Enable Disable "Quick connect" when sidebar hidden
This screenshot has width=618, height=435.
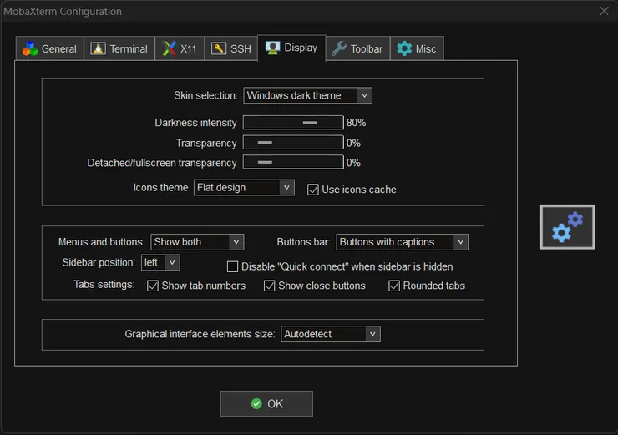tap(232, 266)
